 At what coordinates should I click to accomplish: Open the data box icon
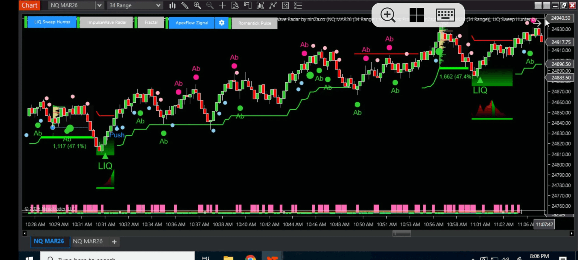pyautogui.click(x=235, y=5)
